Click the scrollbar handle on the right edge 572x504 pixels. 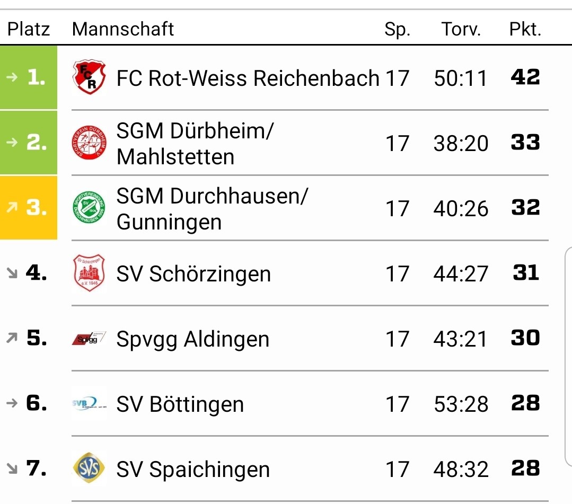pyautogui.click(x=568, y=360)
